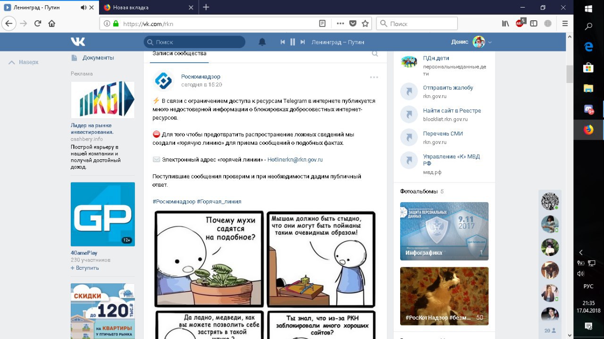604x339 pixels.
Task: Click the Firefox Поиск search box
Action: coord(417,24)
